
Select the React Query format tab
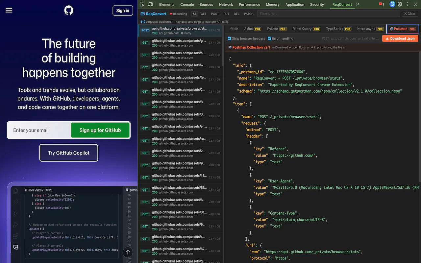pos(306,29)
